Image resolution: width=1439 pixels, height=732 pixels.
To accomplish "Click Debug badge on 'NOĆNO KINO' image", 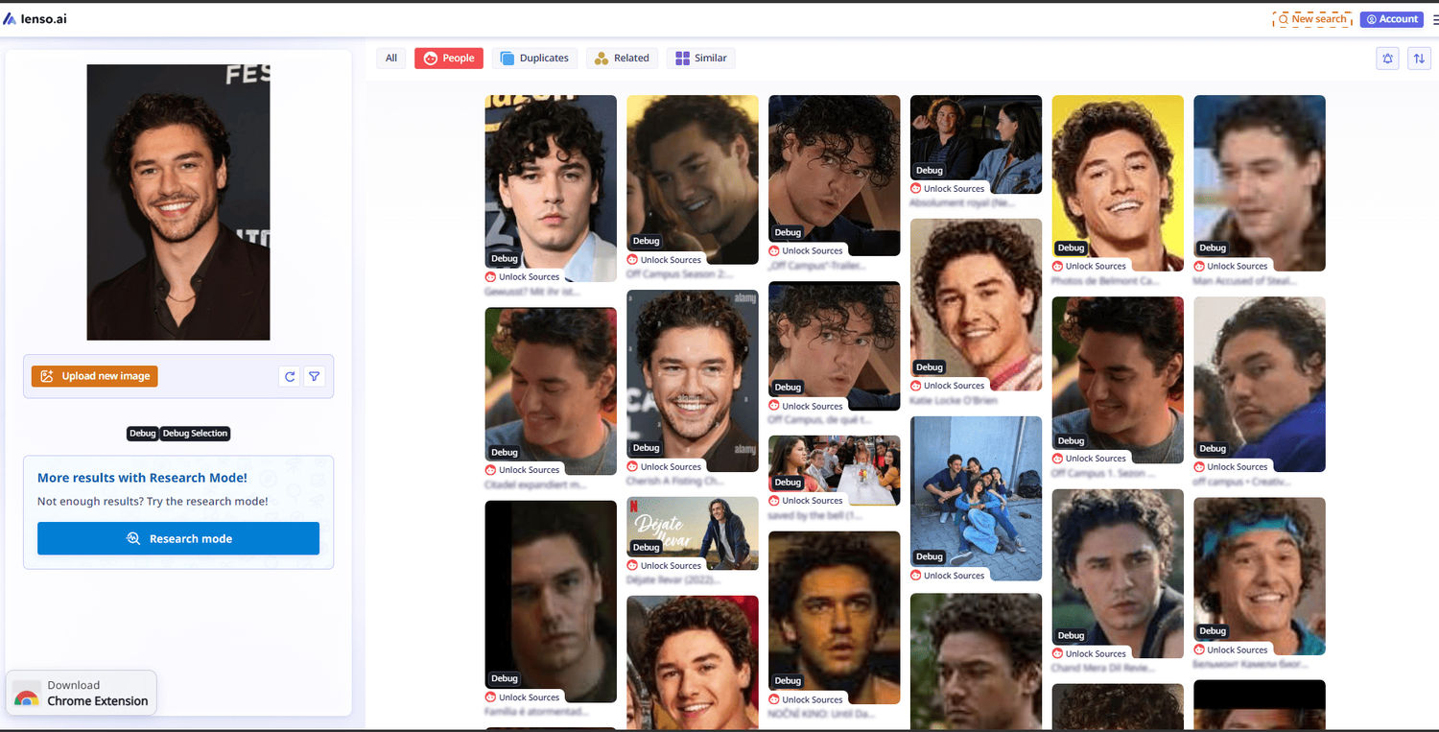I will click(788, 681).
